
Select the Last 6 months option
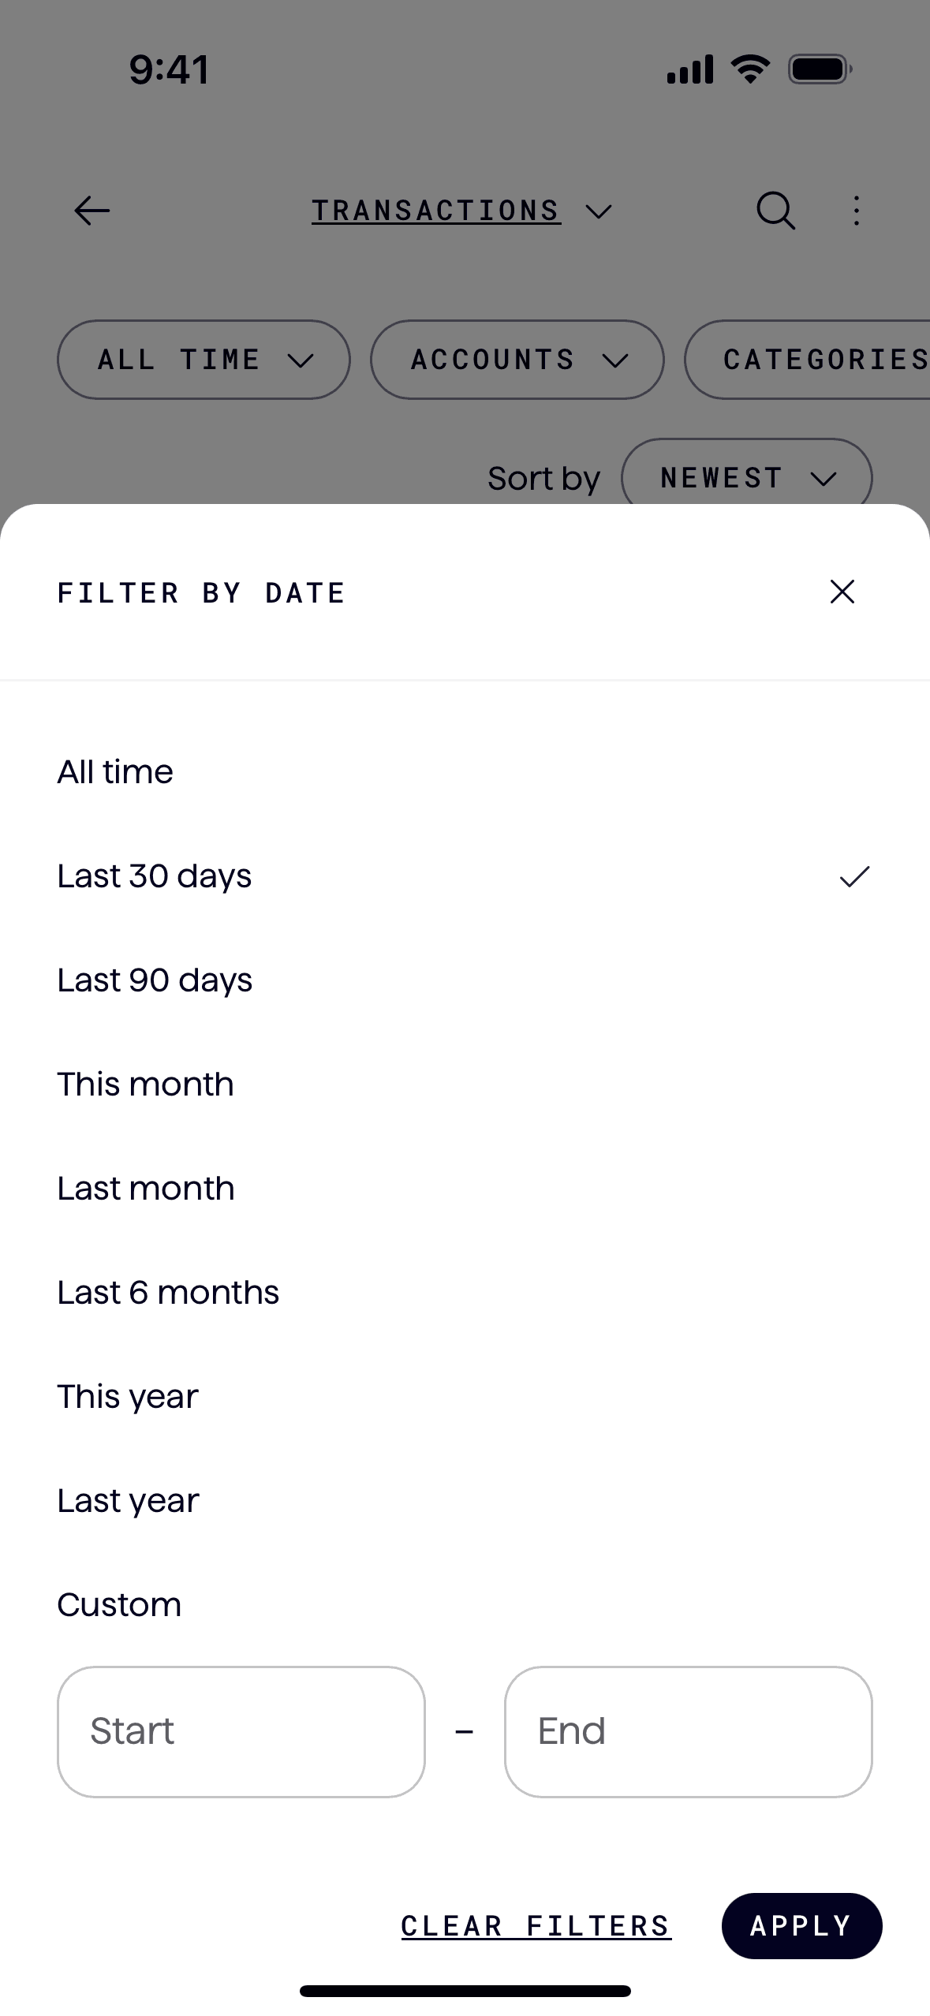(168, 1293)
